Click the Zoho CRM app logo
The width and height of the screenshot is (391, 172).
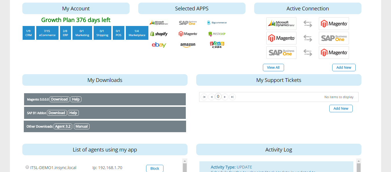pyautogui.click(x=217, y=44)
